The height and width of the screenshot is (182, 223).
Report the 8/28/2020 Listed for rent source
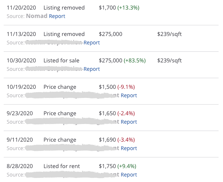129,175
